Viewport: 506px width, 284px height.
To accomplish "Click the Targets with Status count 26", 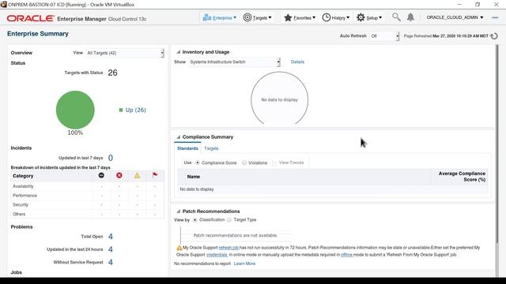I will (112, 73).
